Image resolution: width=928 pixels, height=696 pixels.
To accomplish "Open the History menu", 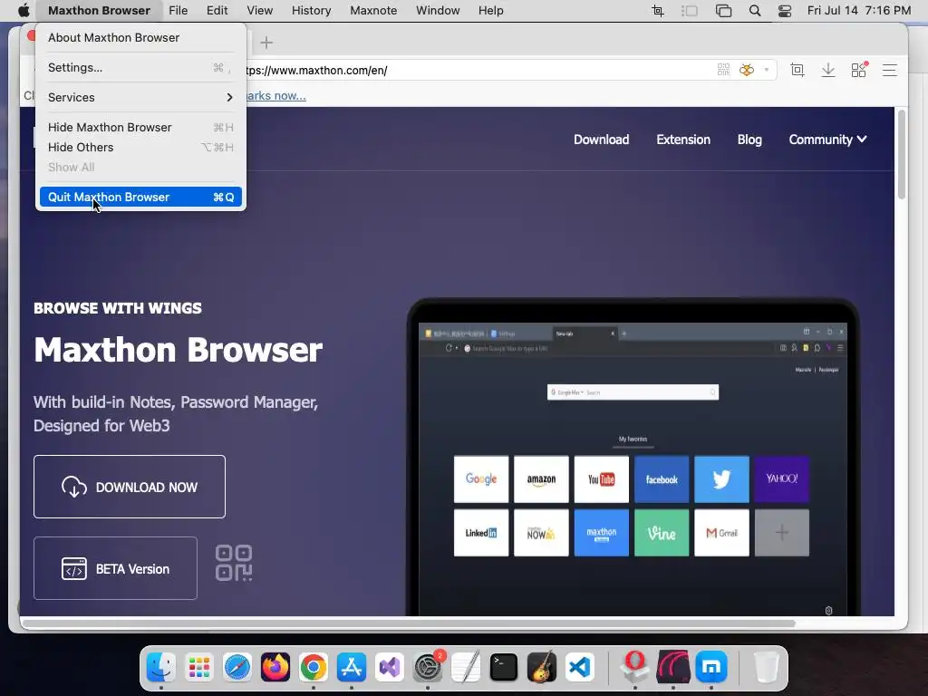I will coord(312,10).
